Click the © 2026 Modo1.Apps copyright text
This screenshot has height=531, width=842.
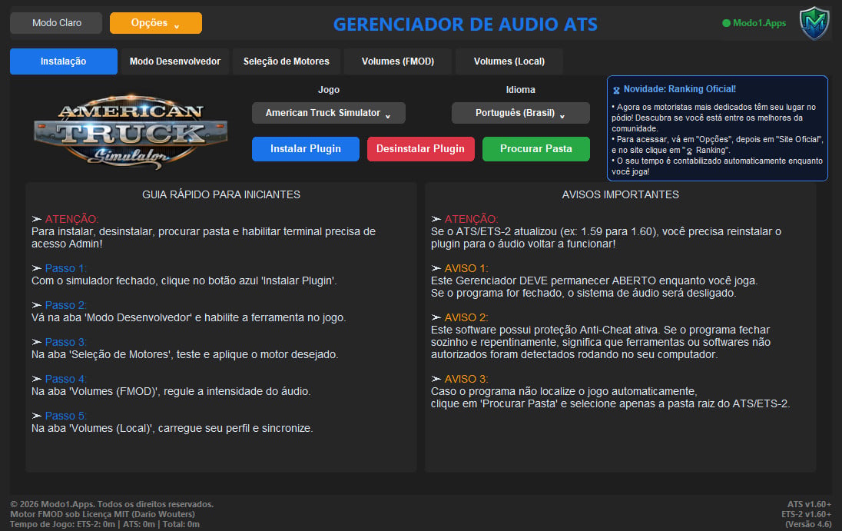point(111,504)
